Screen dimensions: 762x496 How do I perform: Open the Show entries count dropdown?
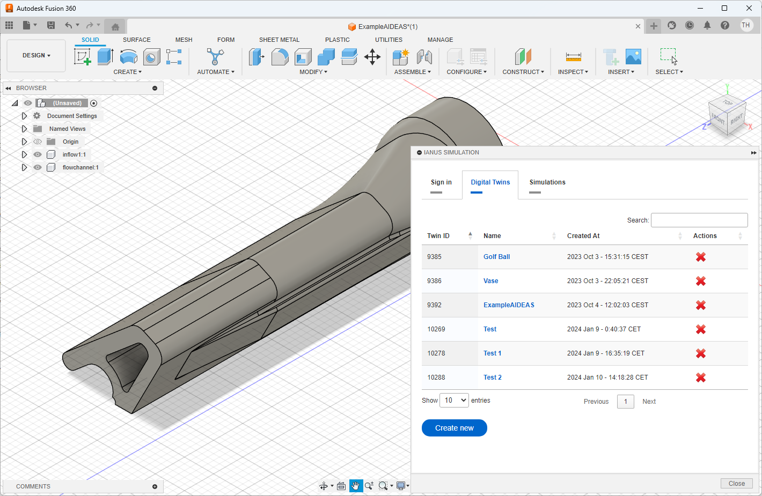pos(454,401)
